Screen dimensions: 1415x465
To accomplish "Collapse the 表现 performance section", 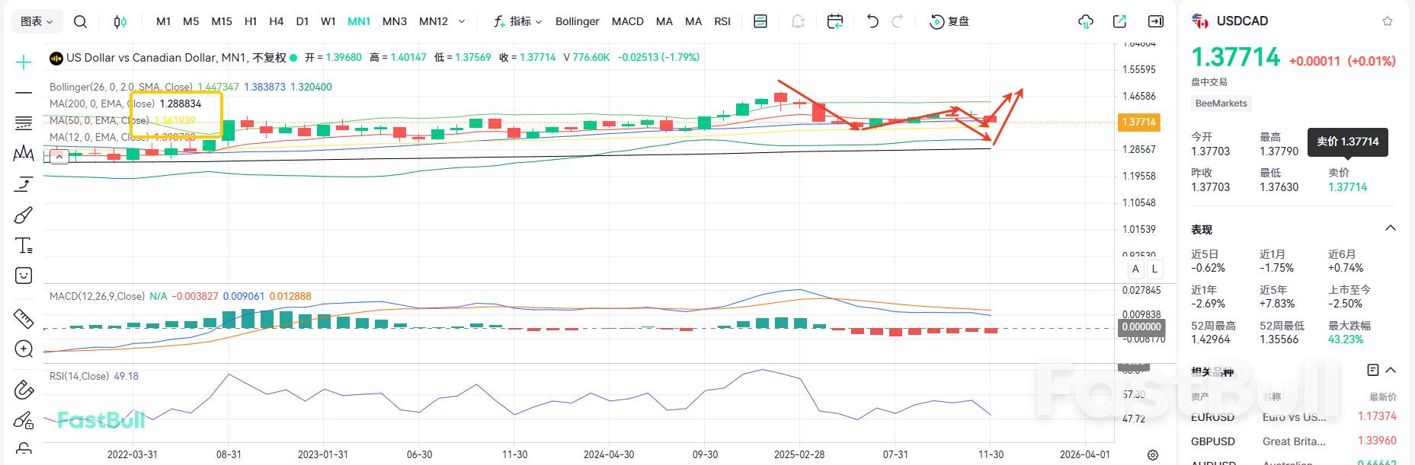I will pos(1390,228).
